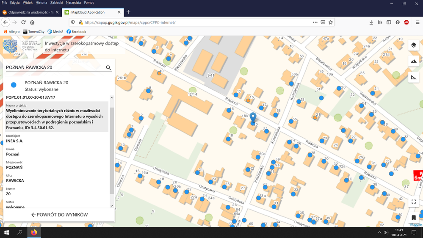This screenshot has width=423, height=238.
Task: Select the measure tool triangle icon
Action: (x=414, y=77)
